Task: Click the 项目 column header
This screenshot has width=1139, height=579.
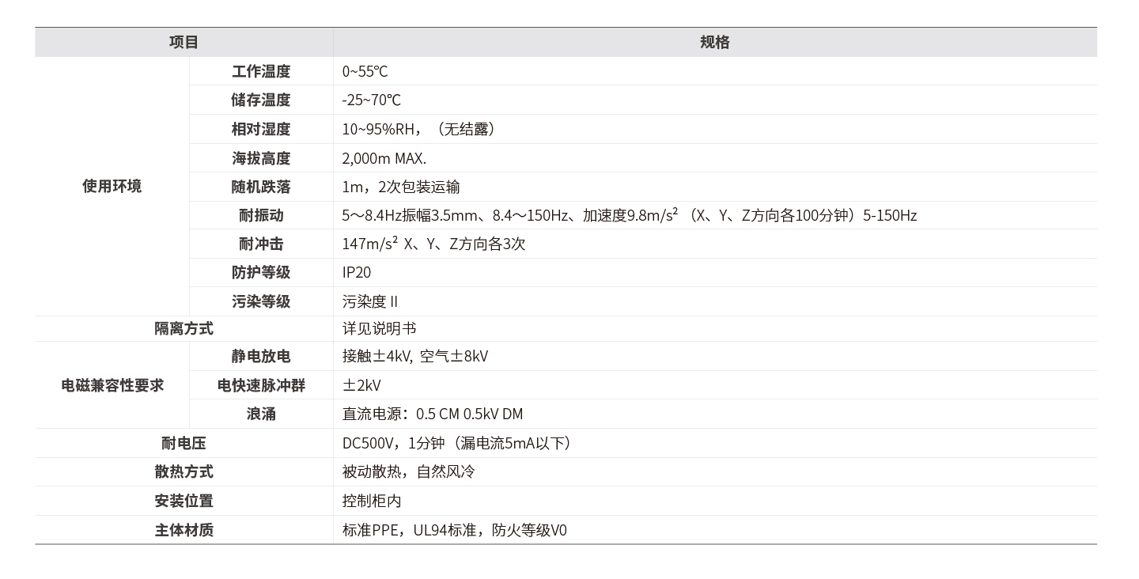Action: pos(183,42)
